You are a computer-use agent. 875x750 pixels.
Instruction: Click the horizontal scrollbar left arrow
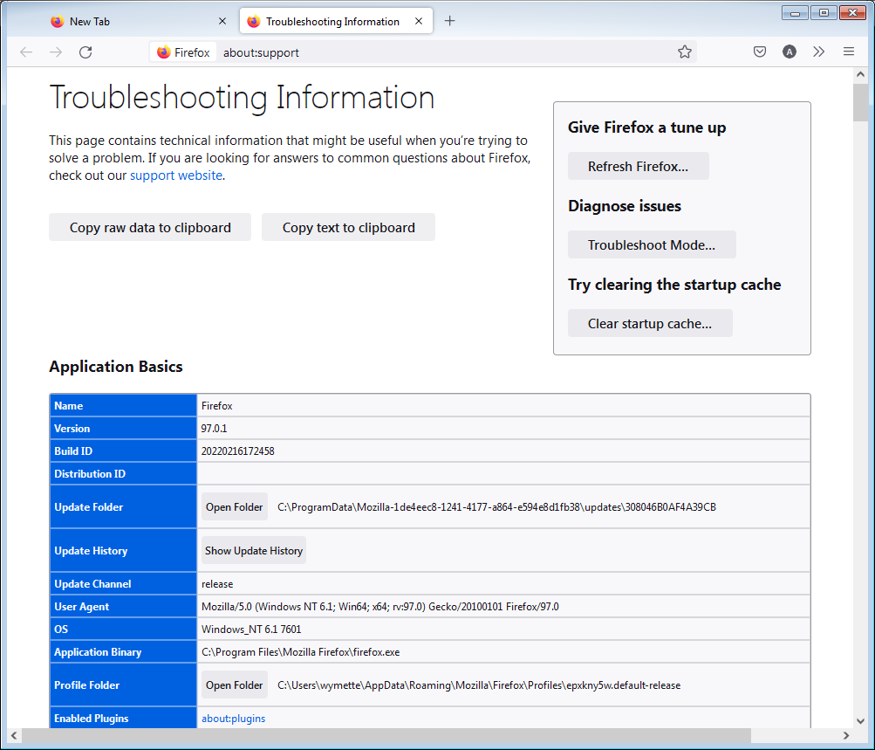[x=15, y=735]
